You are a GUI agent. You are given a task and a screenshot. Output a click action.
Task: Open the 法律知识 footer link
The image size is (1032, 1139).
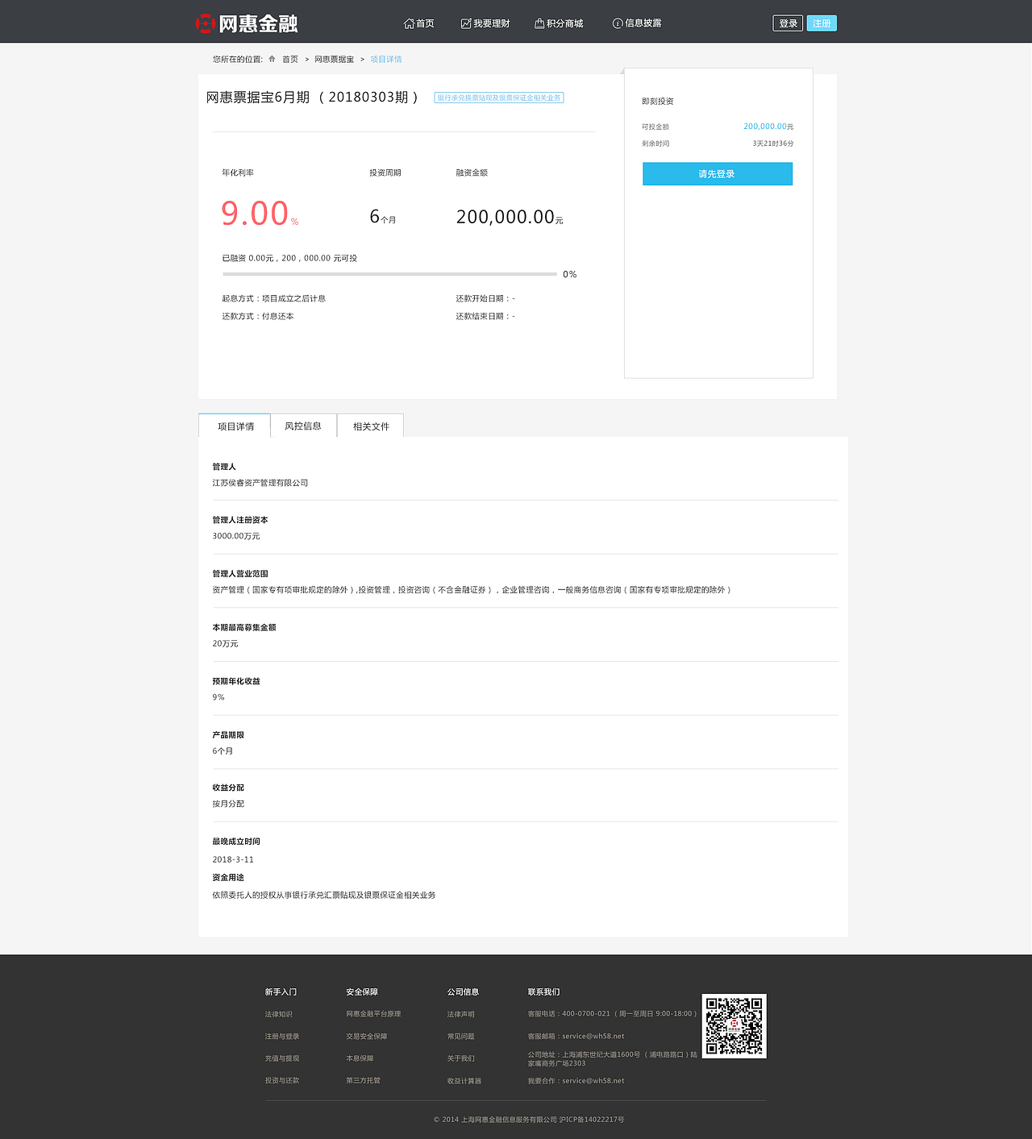tap(279, 1013)
